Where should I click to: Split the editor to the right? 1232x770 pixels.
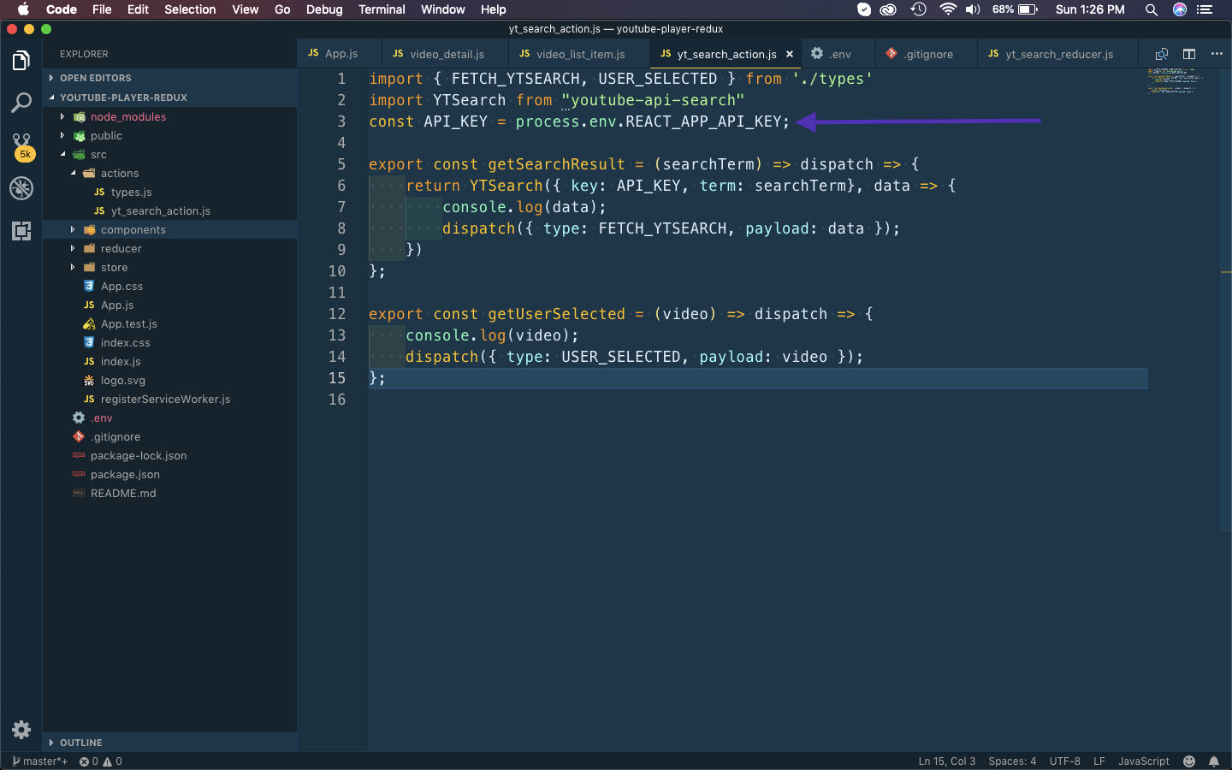coord(1189,54)
